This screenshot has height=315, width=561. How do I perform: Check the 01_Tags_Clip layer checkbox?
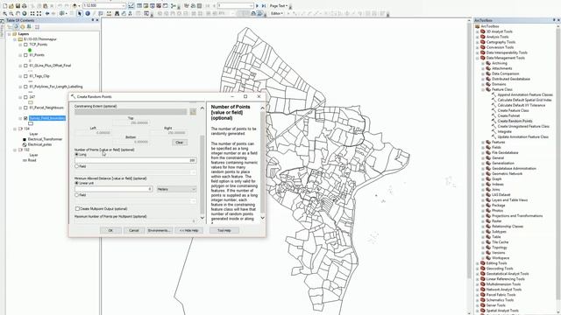tap(25, 76)
